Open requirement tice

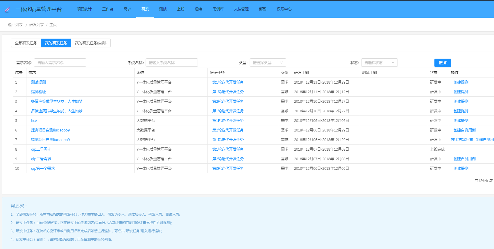34,120
